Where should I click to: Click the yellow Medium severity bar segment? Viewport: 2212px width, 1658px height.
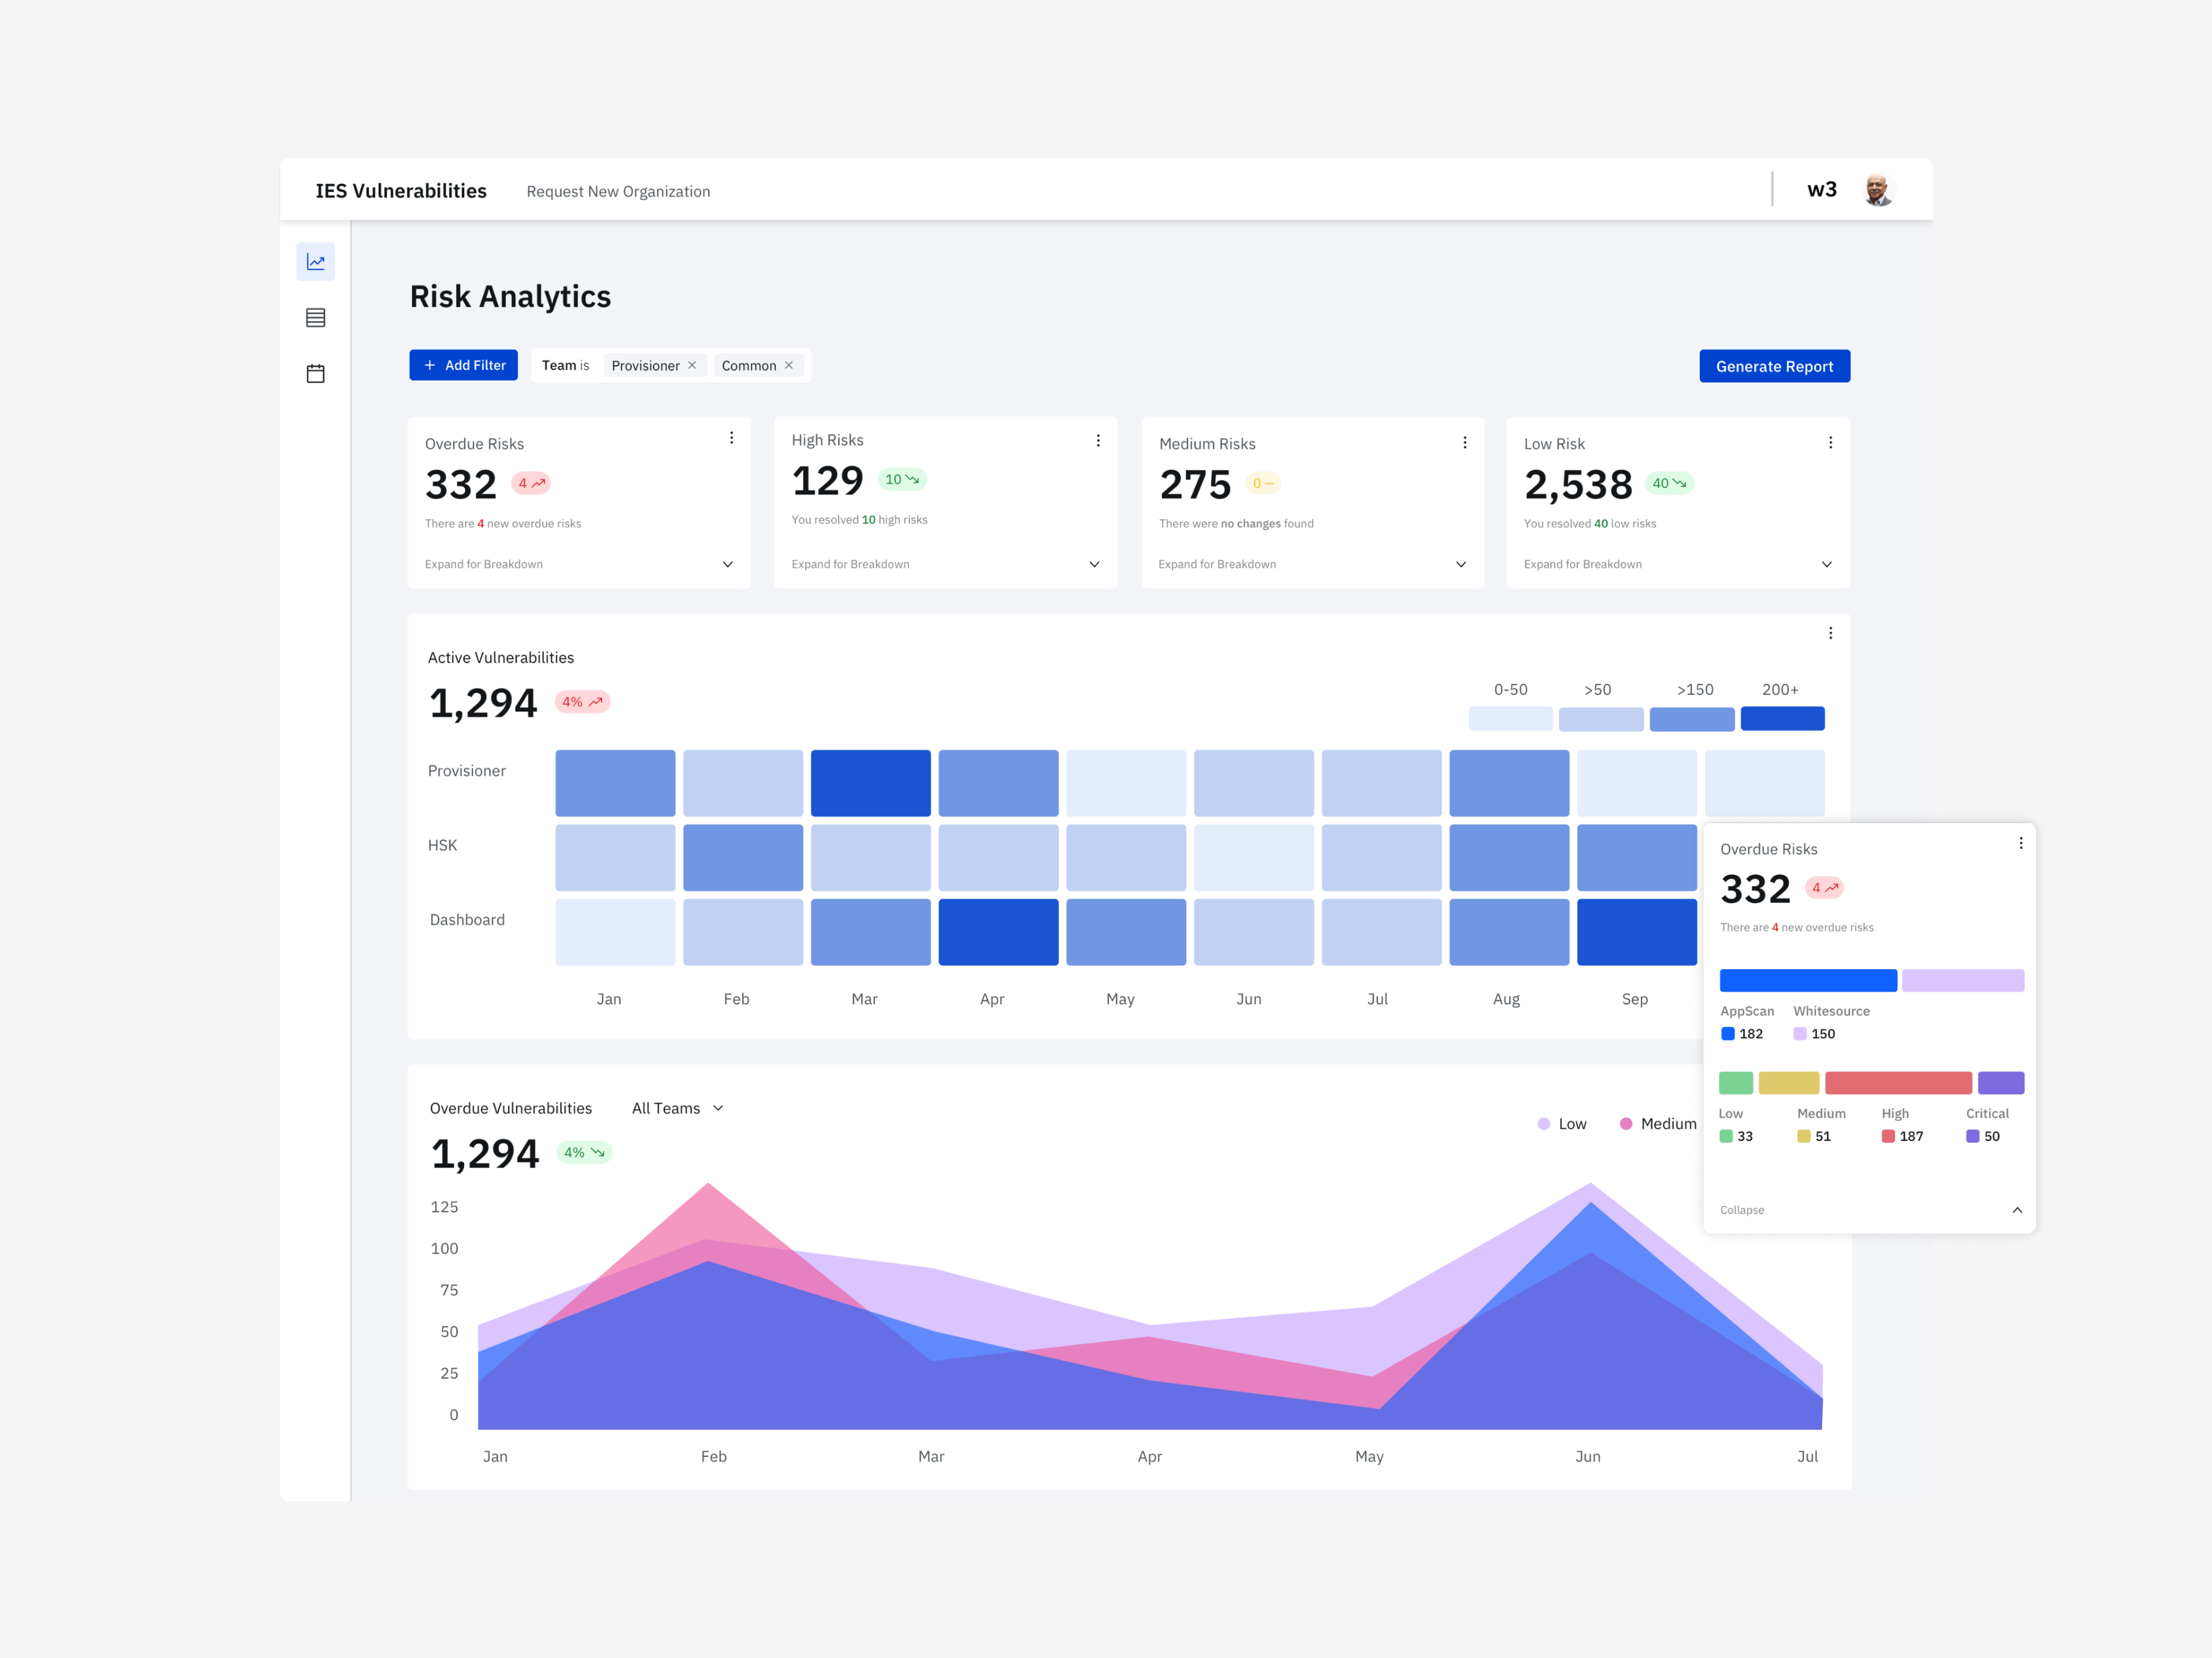click(1789, 1083)
